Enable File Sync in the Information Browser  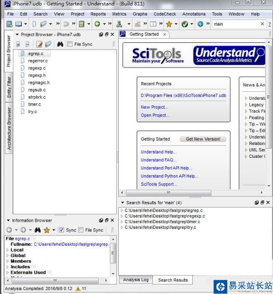coord(81,230)
